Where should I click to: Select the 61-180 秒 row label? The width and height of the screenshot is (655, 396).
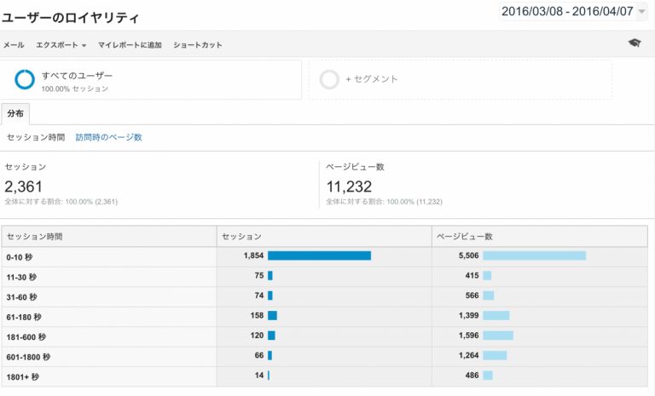[x=24, y=316]
